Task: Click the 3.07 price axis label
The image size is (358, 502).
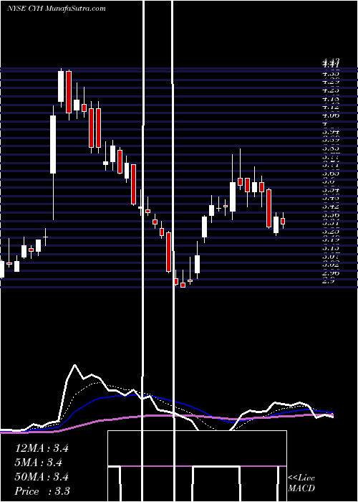Action: (332, 257)
